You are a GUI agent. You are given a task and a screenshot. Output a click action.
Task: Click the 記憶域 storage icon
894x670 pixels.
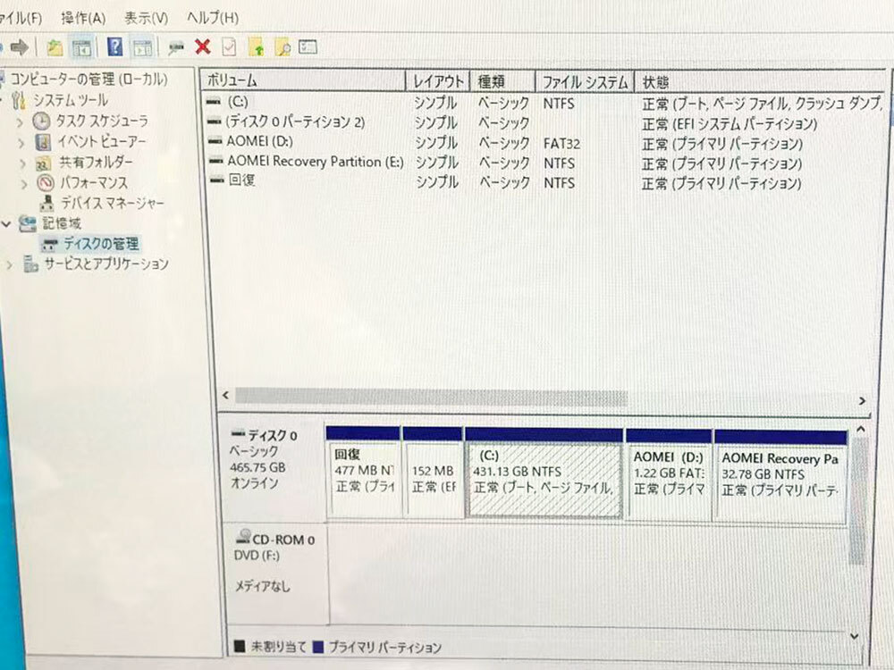tap(28, 223)
